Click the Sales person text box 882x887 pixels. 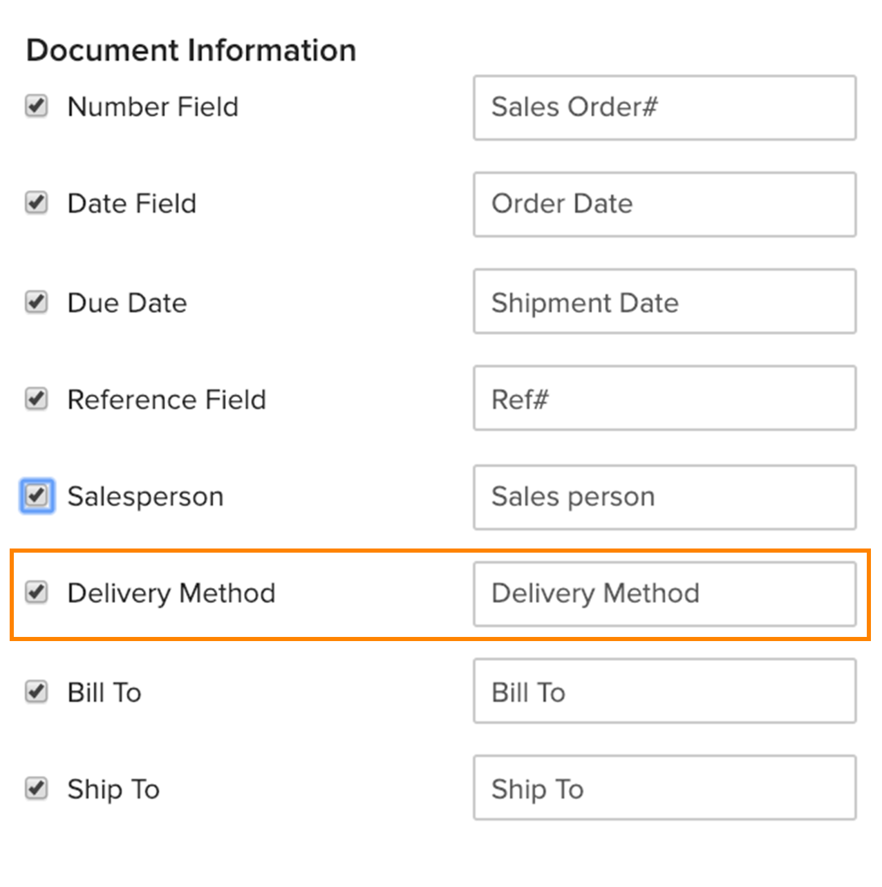664,497
